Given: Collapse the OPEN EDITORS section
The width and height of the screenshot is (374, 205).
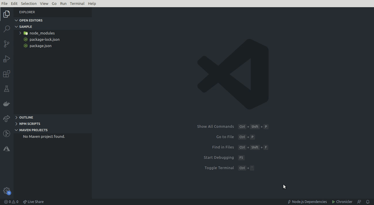Looking at the screenshot, I should click(16, 20).
